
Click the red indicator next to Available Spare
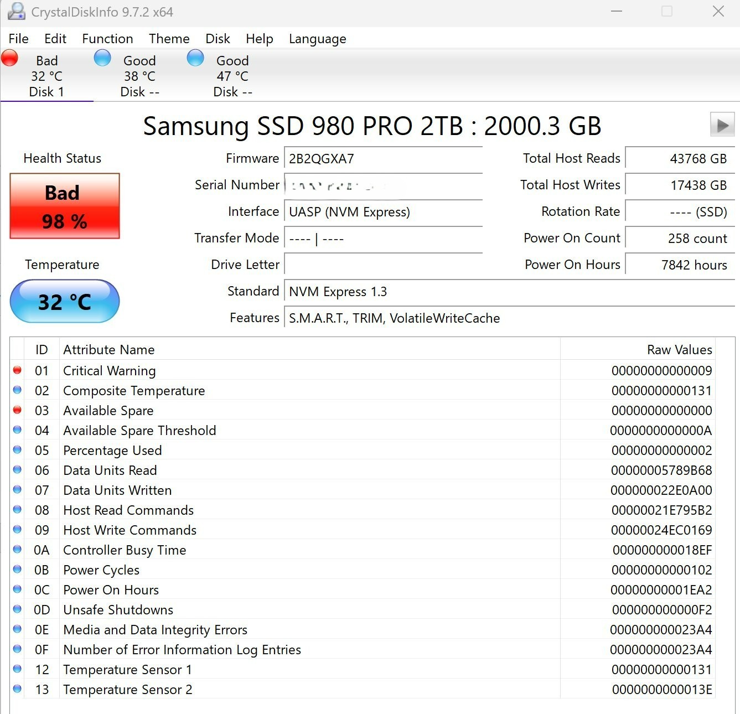pos(17,410)
